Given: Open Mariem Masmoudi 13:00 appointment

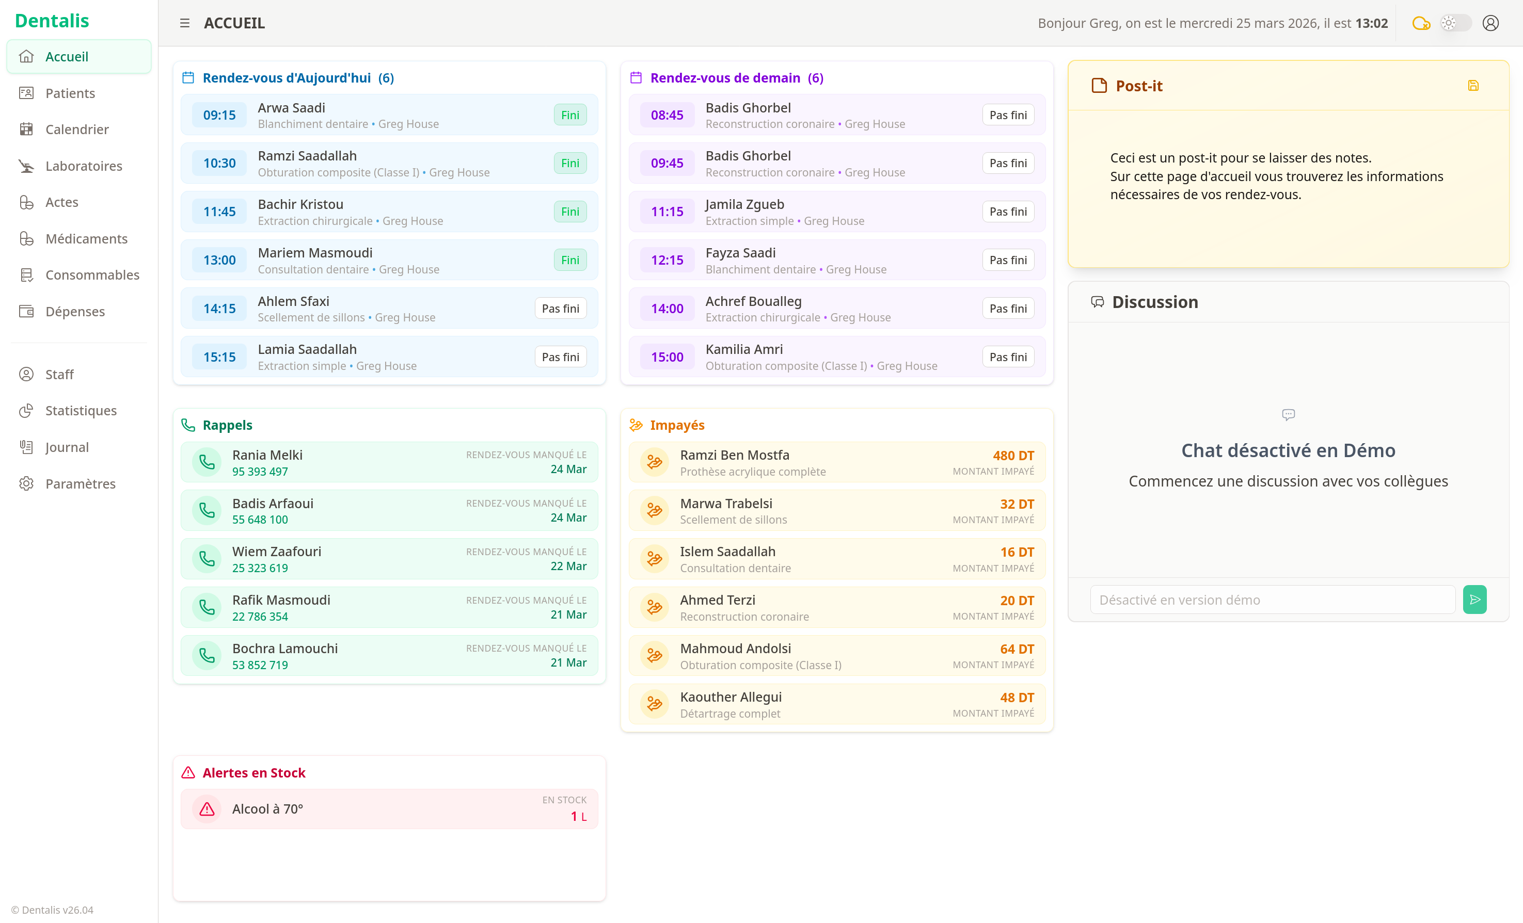Looking at the screenshot, I should (x=371, y=260).
